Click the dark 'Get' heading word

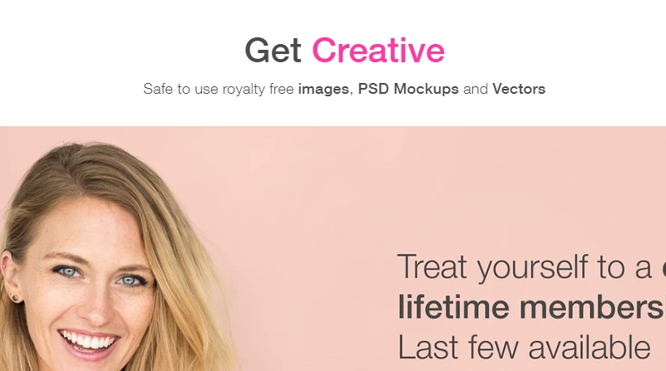pyautogui.click(x=273, y=51)
